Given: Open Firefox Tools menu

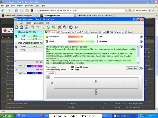Looking at the screenshot, I should click(x=37, y=6).
